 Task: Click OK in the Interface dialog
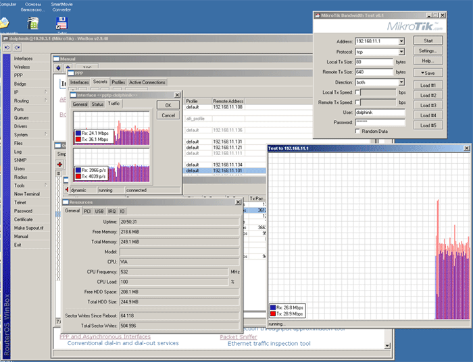168,105
